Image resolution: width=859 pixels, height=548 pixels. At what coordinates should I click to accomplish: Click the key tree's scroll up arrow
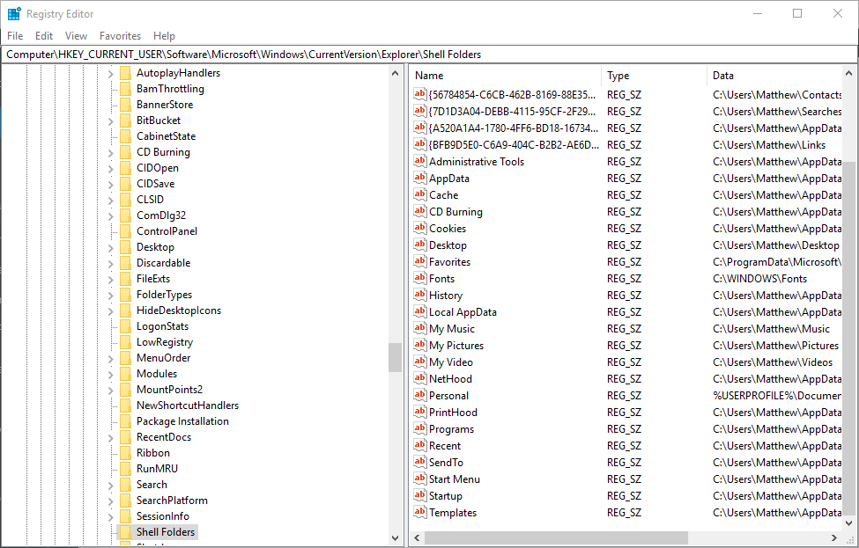click(x=395, y=73)
